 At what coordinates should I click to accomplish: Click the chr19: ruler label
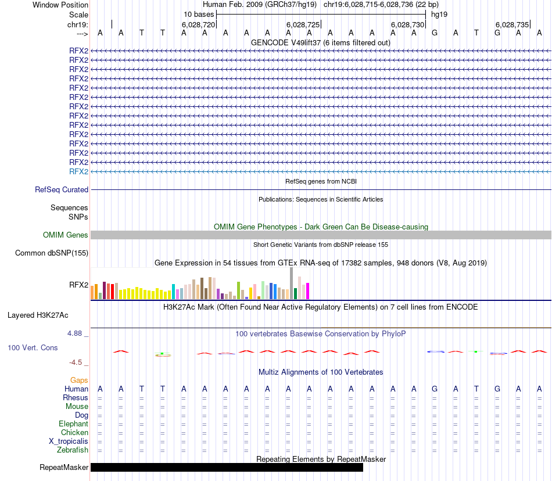[78, 24]
